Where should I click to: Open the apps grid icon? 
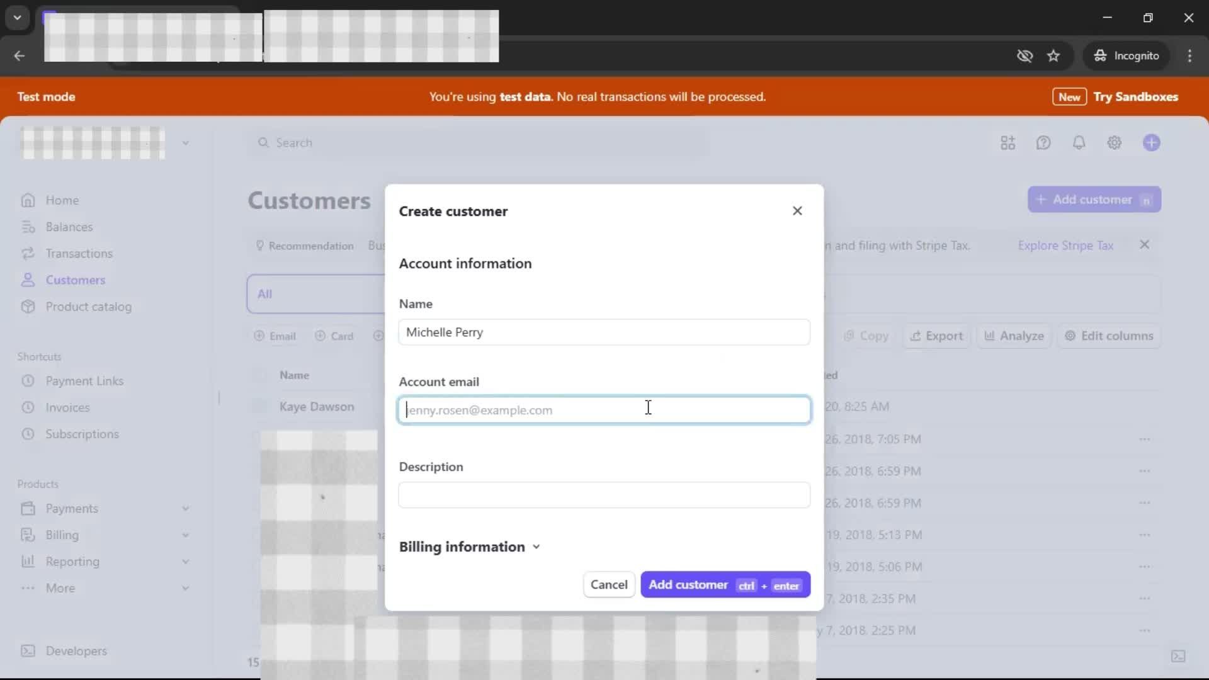coord(1007,143)
